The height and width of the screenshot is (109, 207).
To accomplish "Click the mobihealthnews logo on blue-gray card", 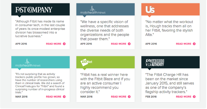I will coord(93,10).
